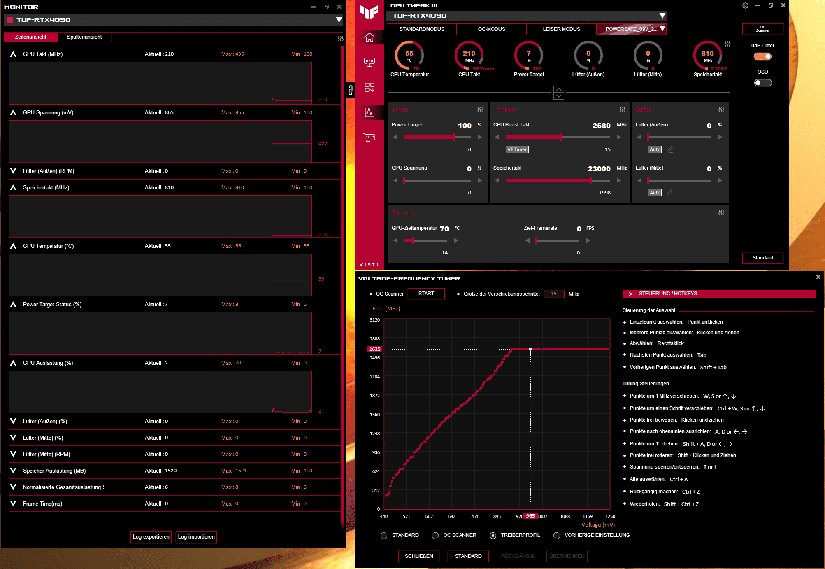
Task: Click the link chain icon beside sidebar
Action: 351,90
